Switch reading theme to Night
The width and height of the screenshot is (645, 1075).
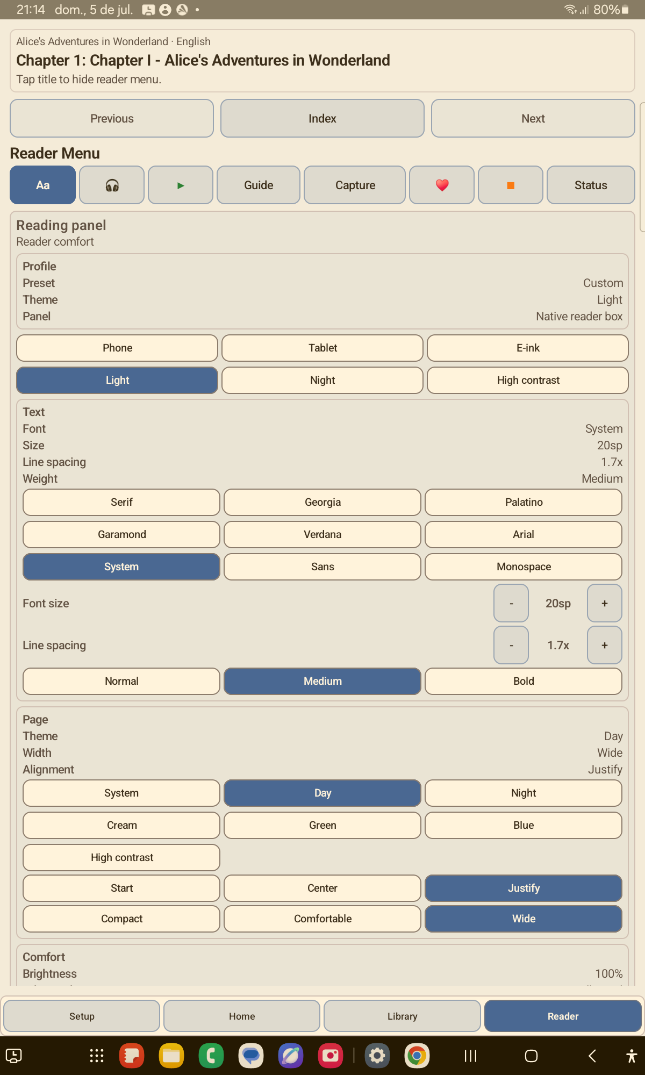322,380
